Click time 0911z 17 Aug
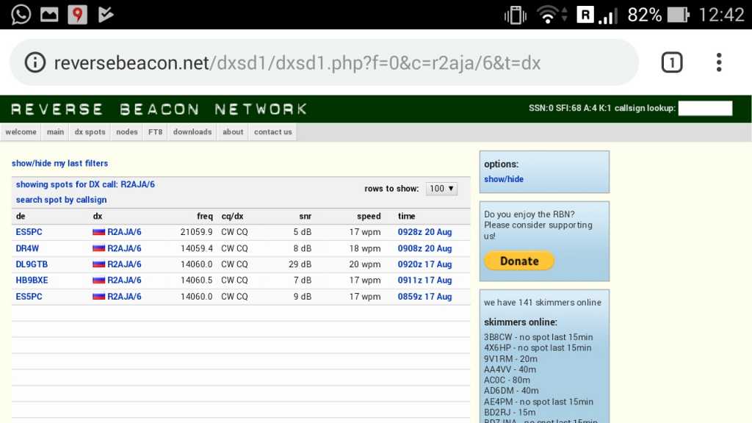Screen dimensions: 752x423 tap(424, 280)
